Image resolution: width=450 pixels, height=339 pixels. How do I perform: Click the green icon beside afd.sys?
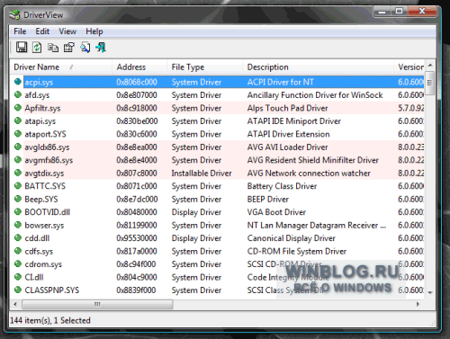pyautogui.click(x=18, y=94)
